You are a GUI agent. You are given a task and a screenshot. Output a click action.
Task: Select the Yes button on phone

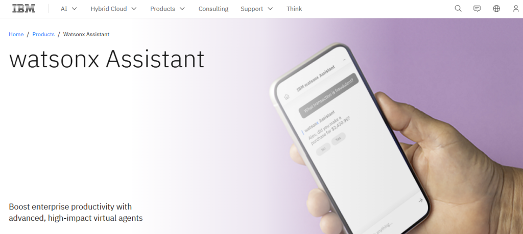(x=338, y=139)
